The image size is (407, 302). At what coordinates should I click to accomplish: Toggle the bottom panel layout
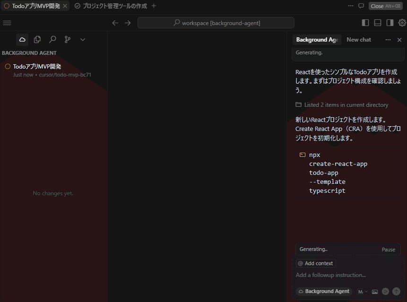378,23
